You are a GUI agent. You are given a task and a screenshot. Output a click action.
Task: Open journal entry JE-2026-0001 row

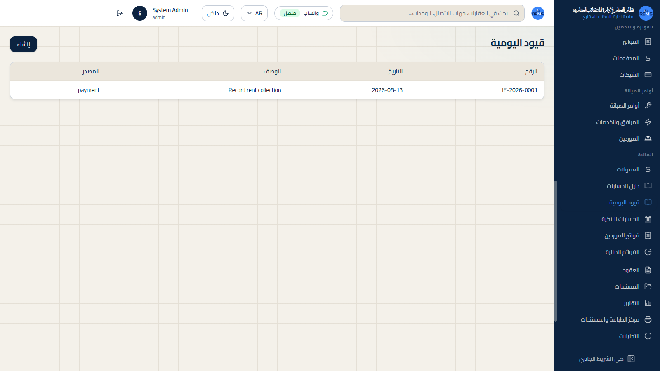pyautogui.click(x=277, y=90)
